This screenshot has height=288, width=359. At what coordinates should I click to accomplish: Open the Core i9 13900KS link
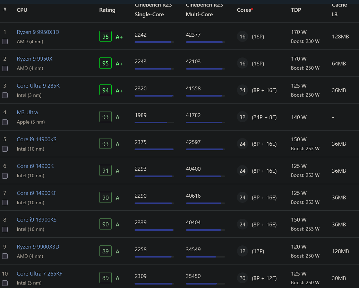pyautogui.click(x=37, y=220)
